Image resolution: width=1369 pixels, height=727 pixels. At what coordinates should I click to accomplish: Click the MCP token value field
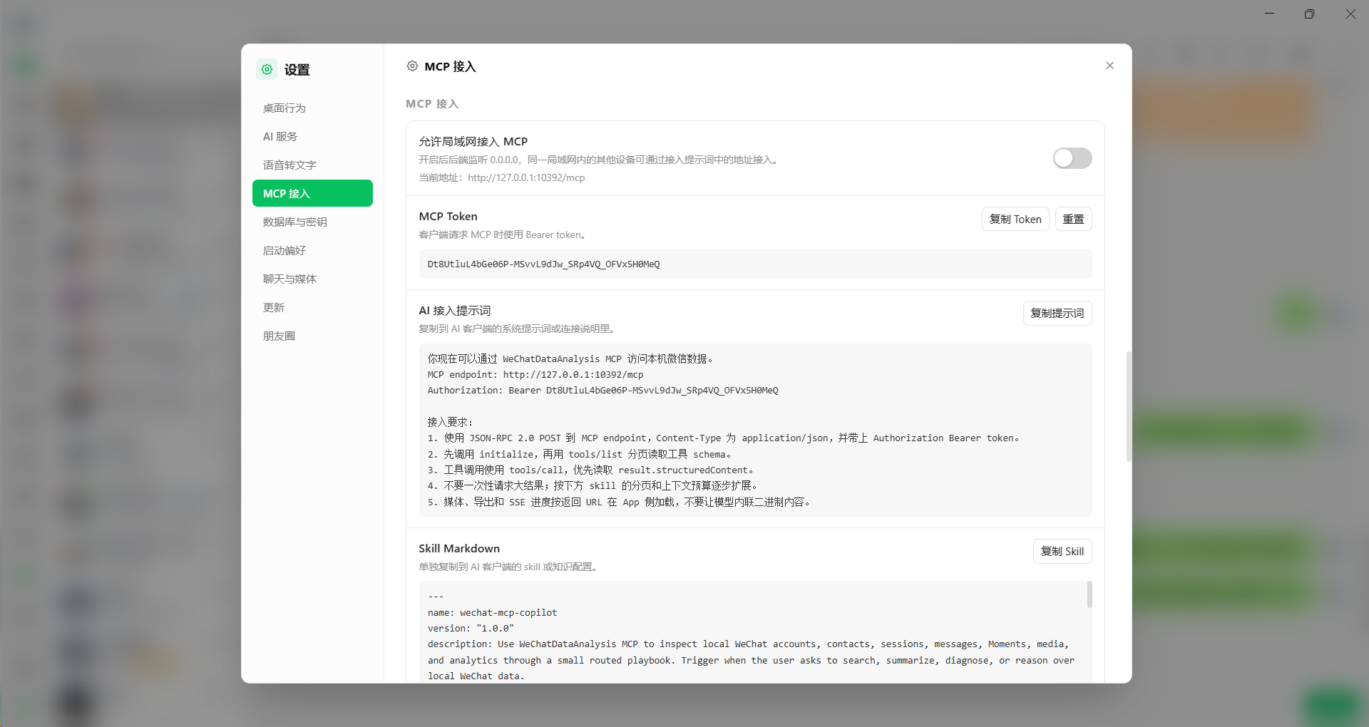coord(755,264)
